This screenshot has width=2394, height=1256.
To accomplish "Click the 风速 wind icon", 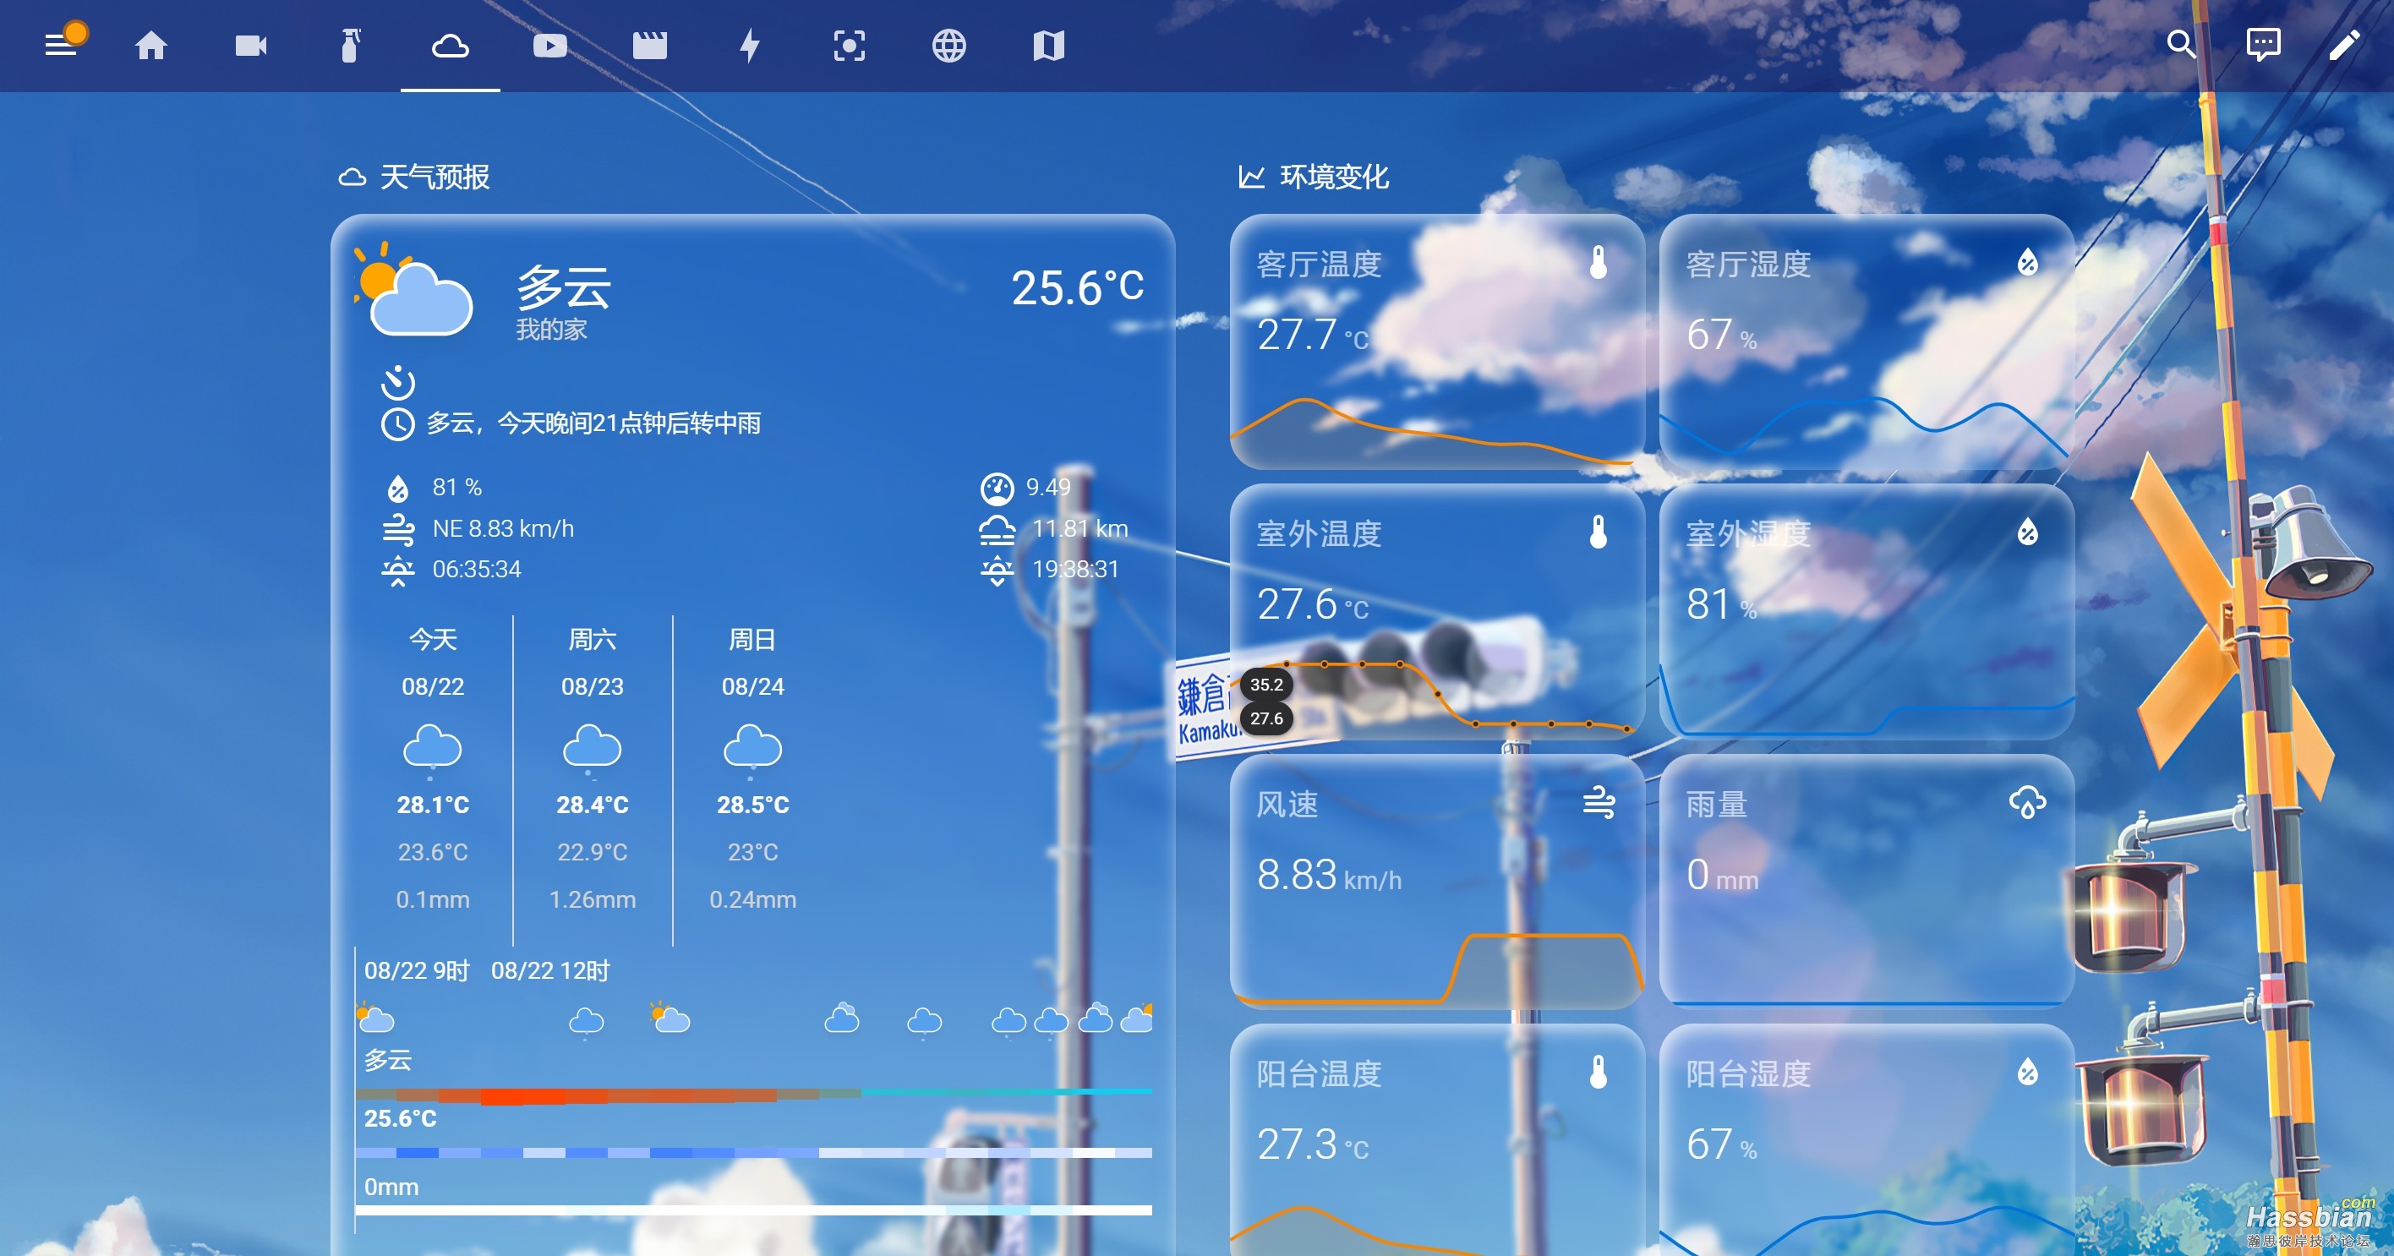I will [1599, 803].
